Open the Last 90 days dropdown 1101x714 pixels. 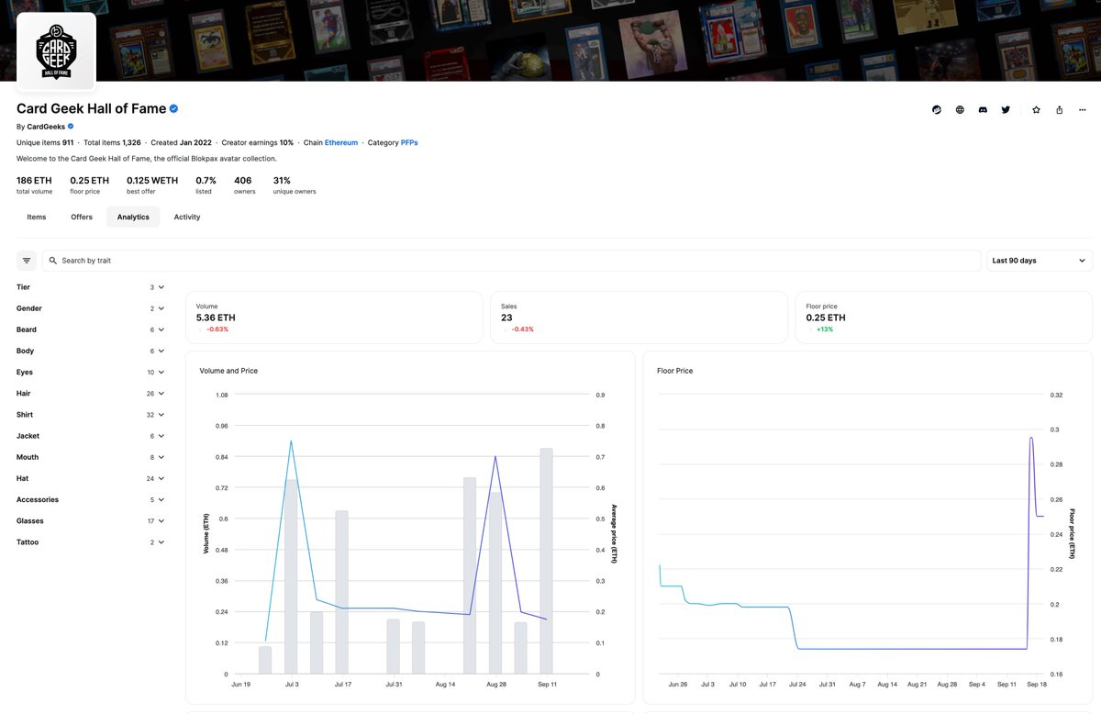pos(1040,261)
